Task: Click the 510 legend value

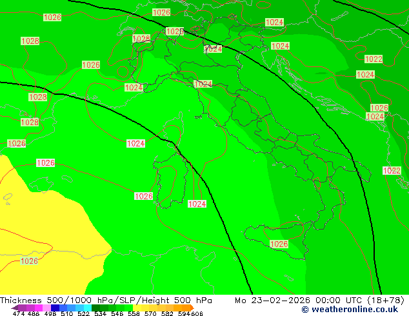Action: tap(67, 313)
